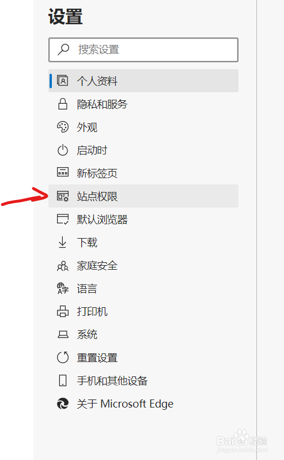
Task: Open 关于 Microsoft Edge page
Action: click(143, 404)
